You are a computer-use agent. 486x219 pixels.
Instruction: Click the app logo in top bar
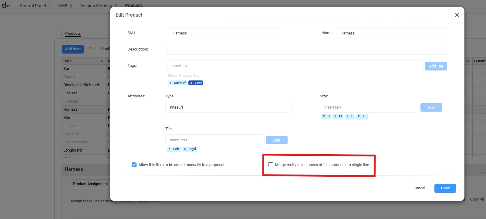pos(6,5)
